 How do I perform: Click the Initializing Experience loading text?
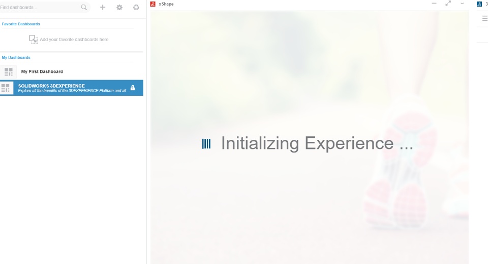[317, 143]
